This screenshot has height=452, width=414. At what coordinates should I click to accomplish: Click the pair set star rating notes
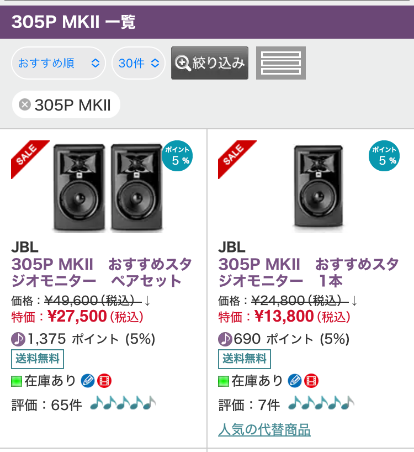point(123,404)
